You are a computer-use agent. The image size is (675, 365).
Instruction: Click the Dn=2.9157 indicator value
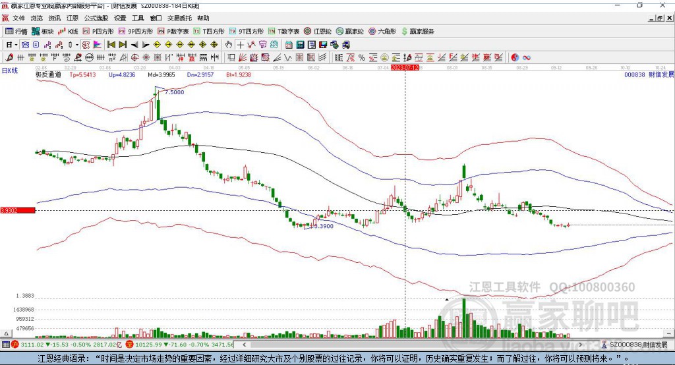(200, 74)
